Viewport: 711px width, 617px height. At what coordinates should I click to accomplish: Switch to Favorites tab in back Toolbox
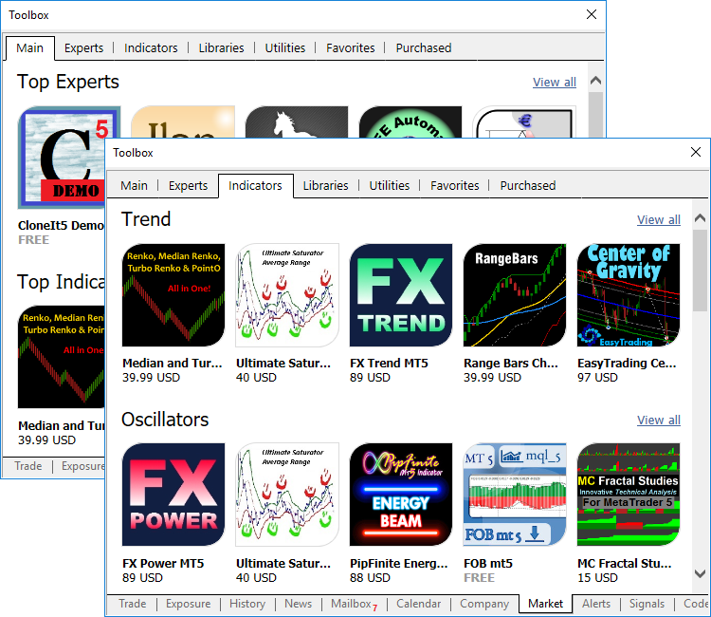[x=350, y=48]
